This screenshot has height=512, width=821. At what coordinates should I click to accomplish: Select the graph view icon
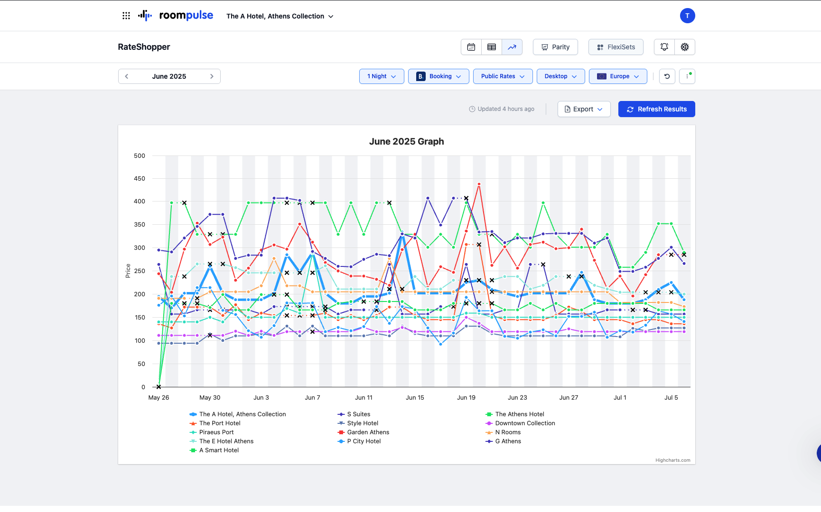click(512, 47)
